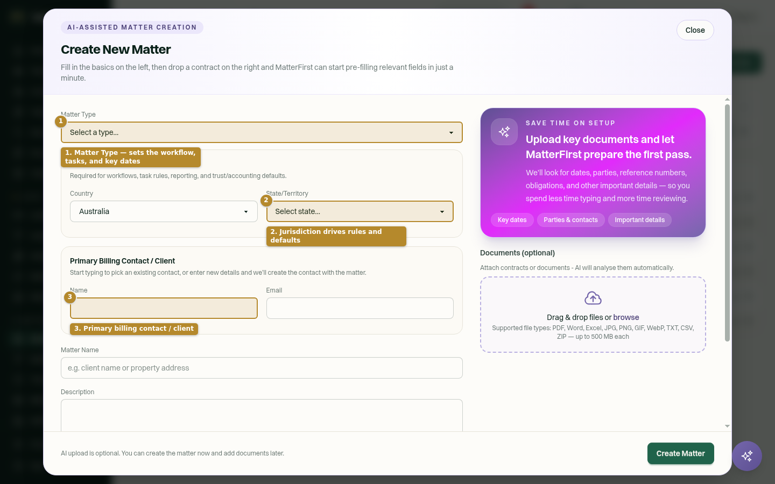Click the cloud upload icon in dropzone
The image size is (775, 484).
[x=593, y=298]
